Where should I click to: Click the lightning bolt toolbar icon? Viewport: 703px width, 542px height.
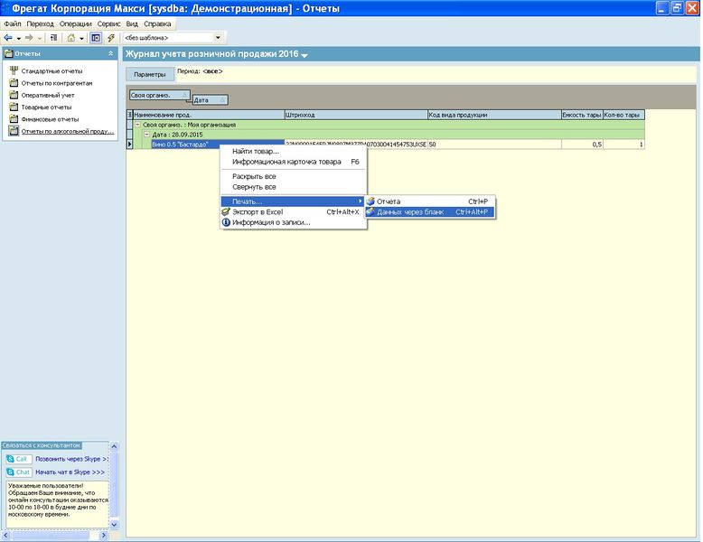click(x=111, y=38)
